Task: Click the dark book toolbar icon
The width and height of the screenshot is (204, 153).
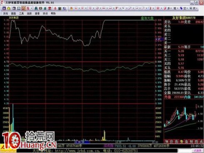Action: [x=60, y=8]
